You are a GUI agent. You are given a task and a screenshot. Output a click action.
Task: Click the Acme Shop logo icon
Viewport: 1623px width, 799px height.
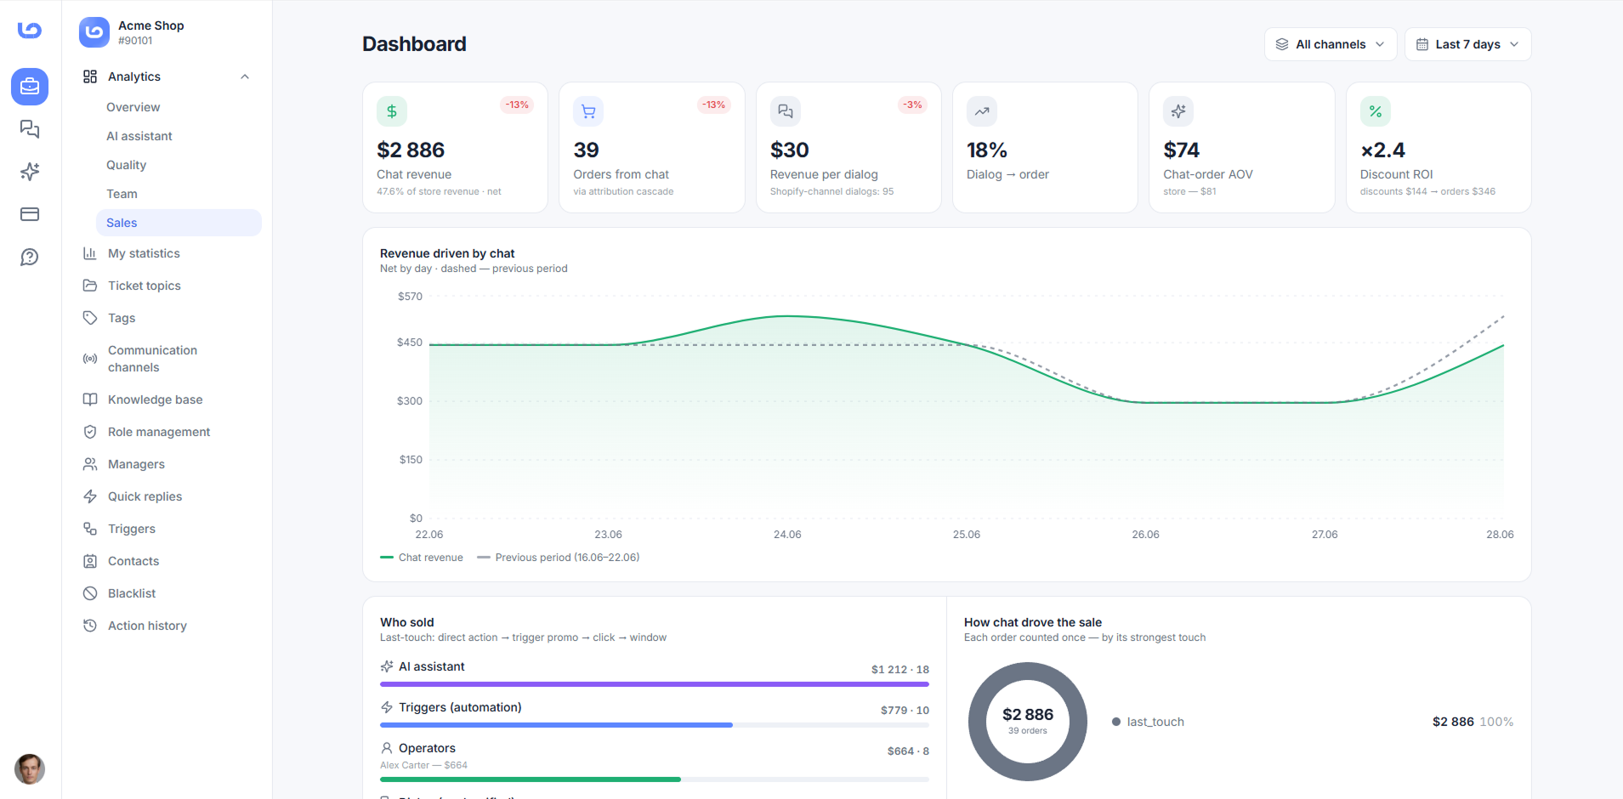pyautogui.click(x=94, y=32)
